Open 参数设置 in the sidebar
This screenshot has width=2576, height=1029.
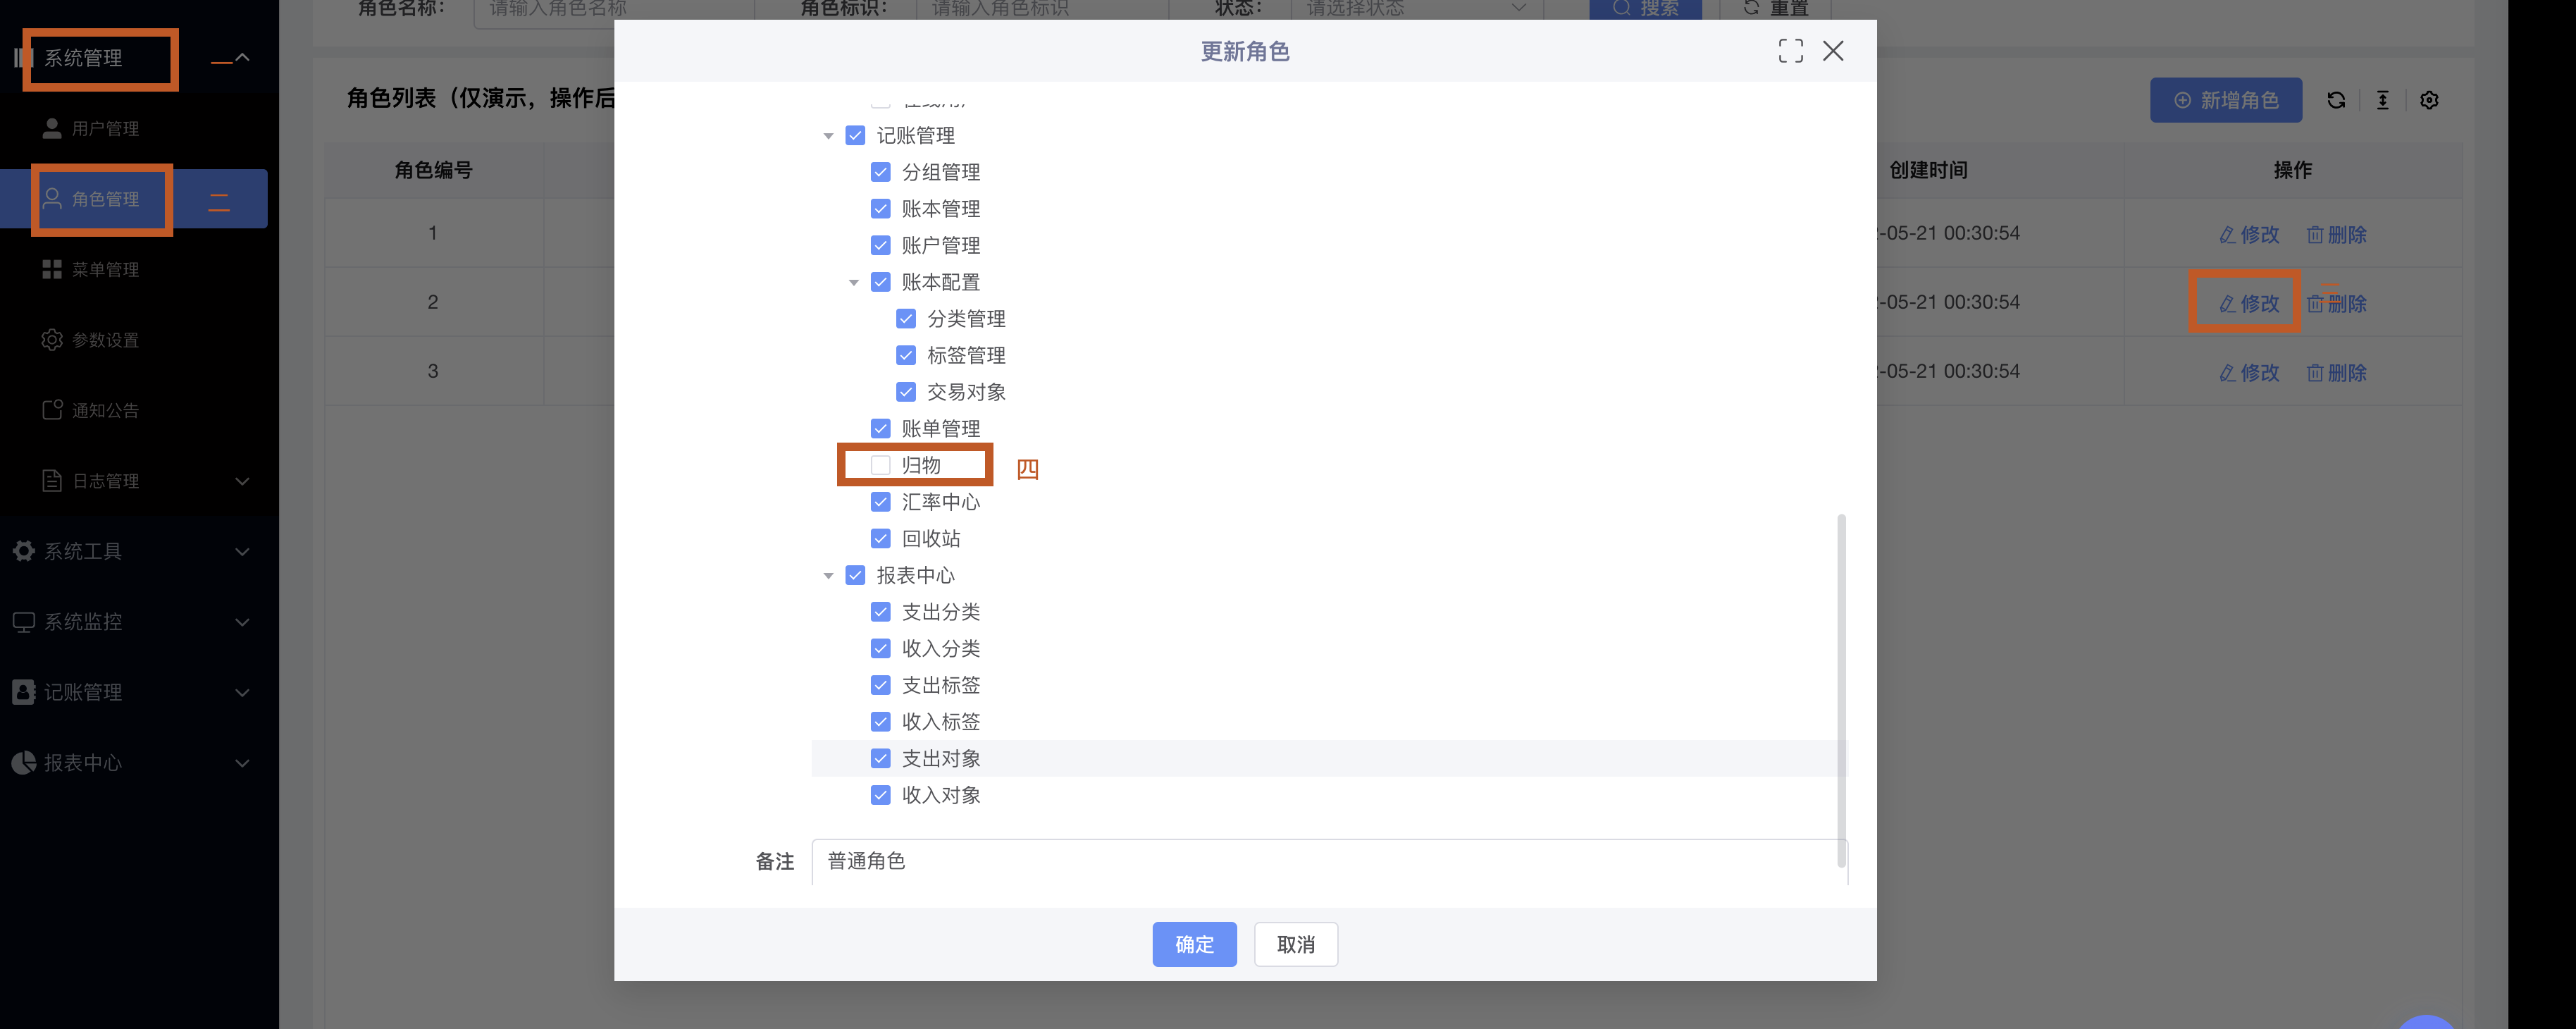pos(104,340)
